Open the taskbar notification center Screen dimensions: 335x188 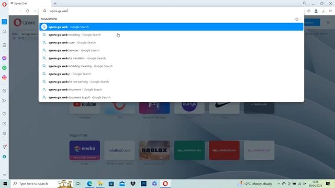[328, 183]
